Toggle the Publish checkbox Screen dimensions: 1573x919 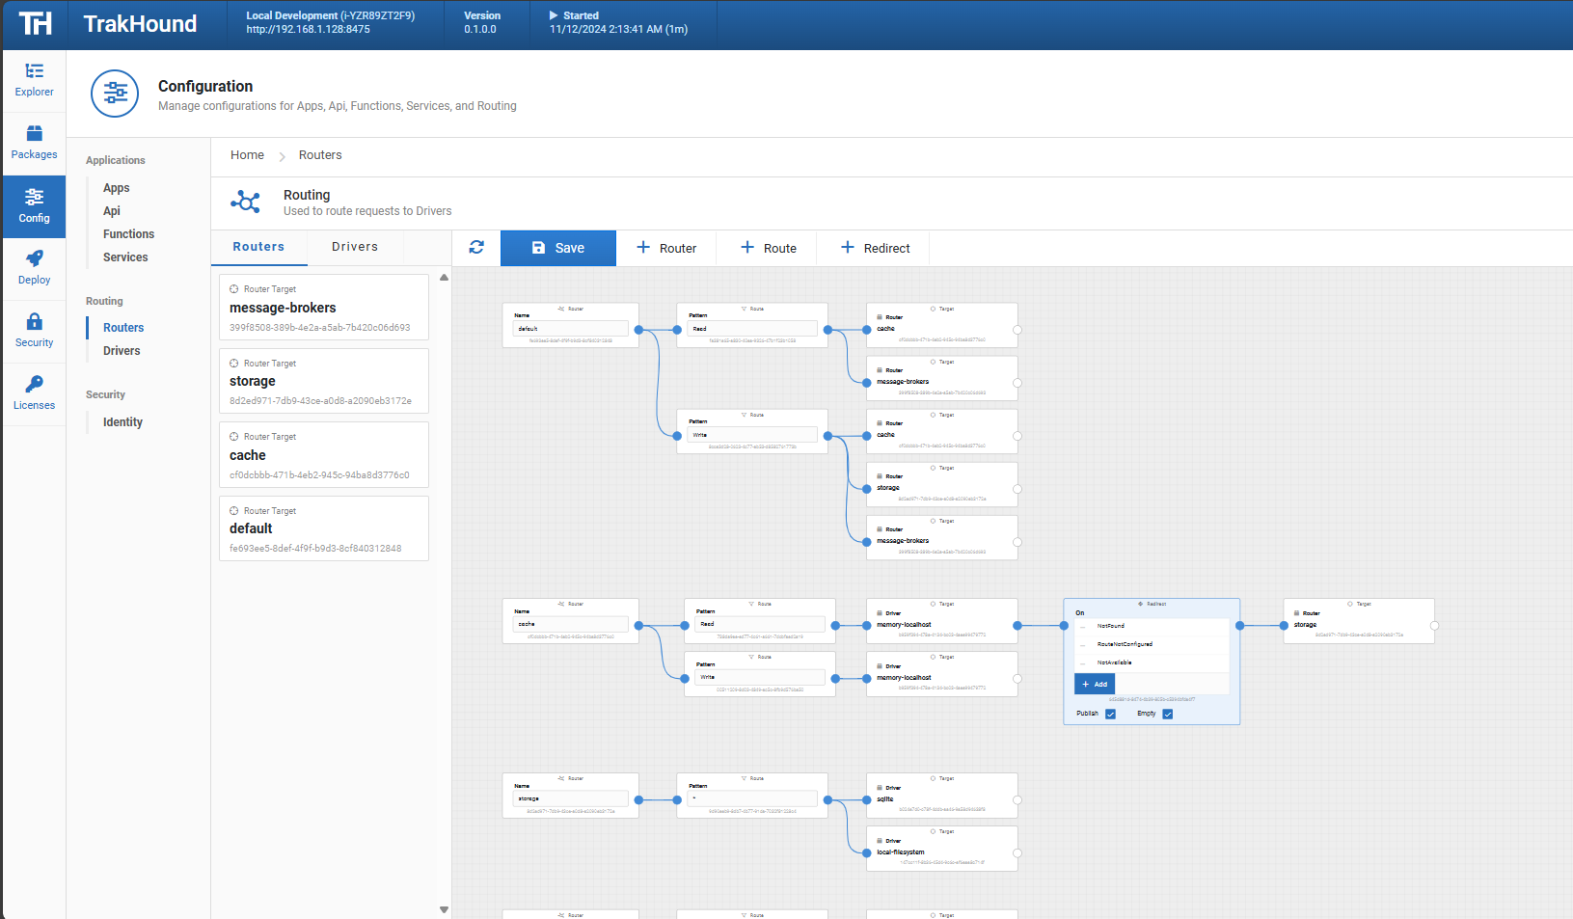click(x=1110, y=714)
